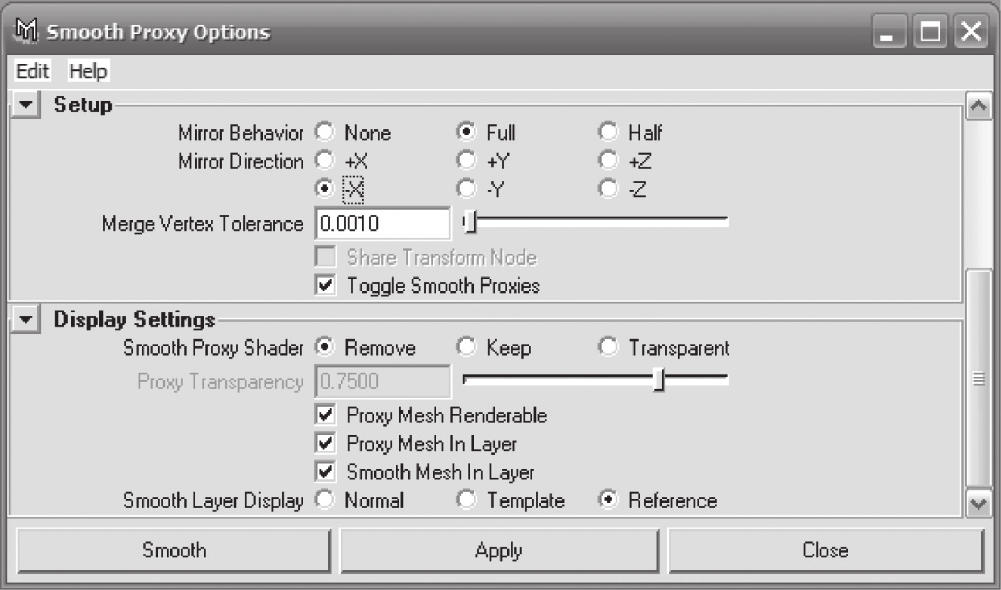Collapse the Display Settings section

point(26,319)
